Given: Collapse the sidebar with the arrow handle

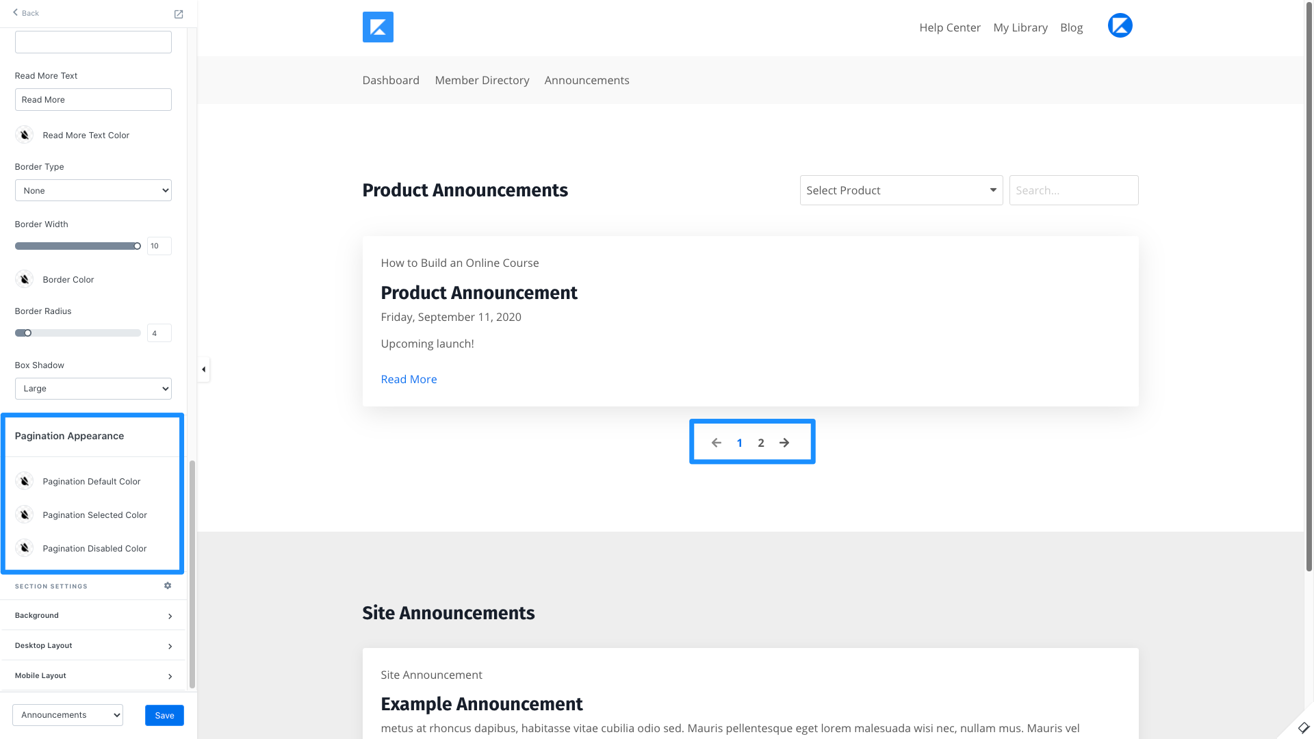Looking at the screenshot, I should point(203,369).
